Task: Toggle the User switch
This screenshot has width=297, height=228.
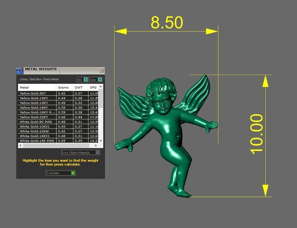Action: coord(96,80)
